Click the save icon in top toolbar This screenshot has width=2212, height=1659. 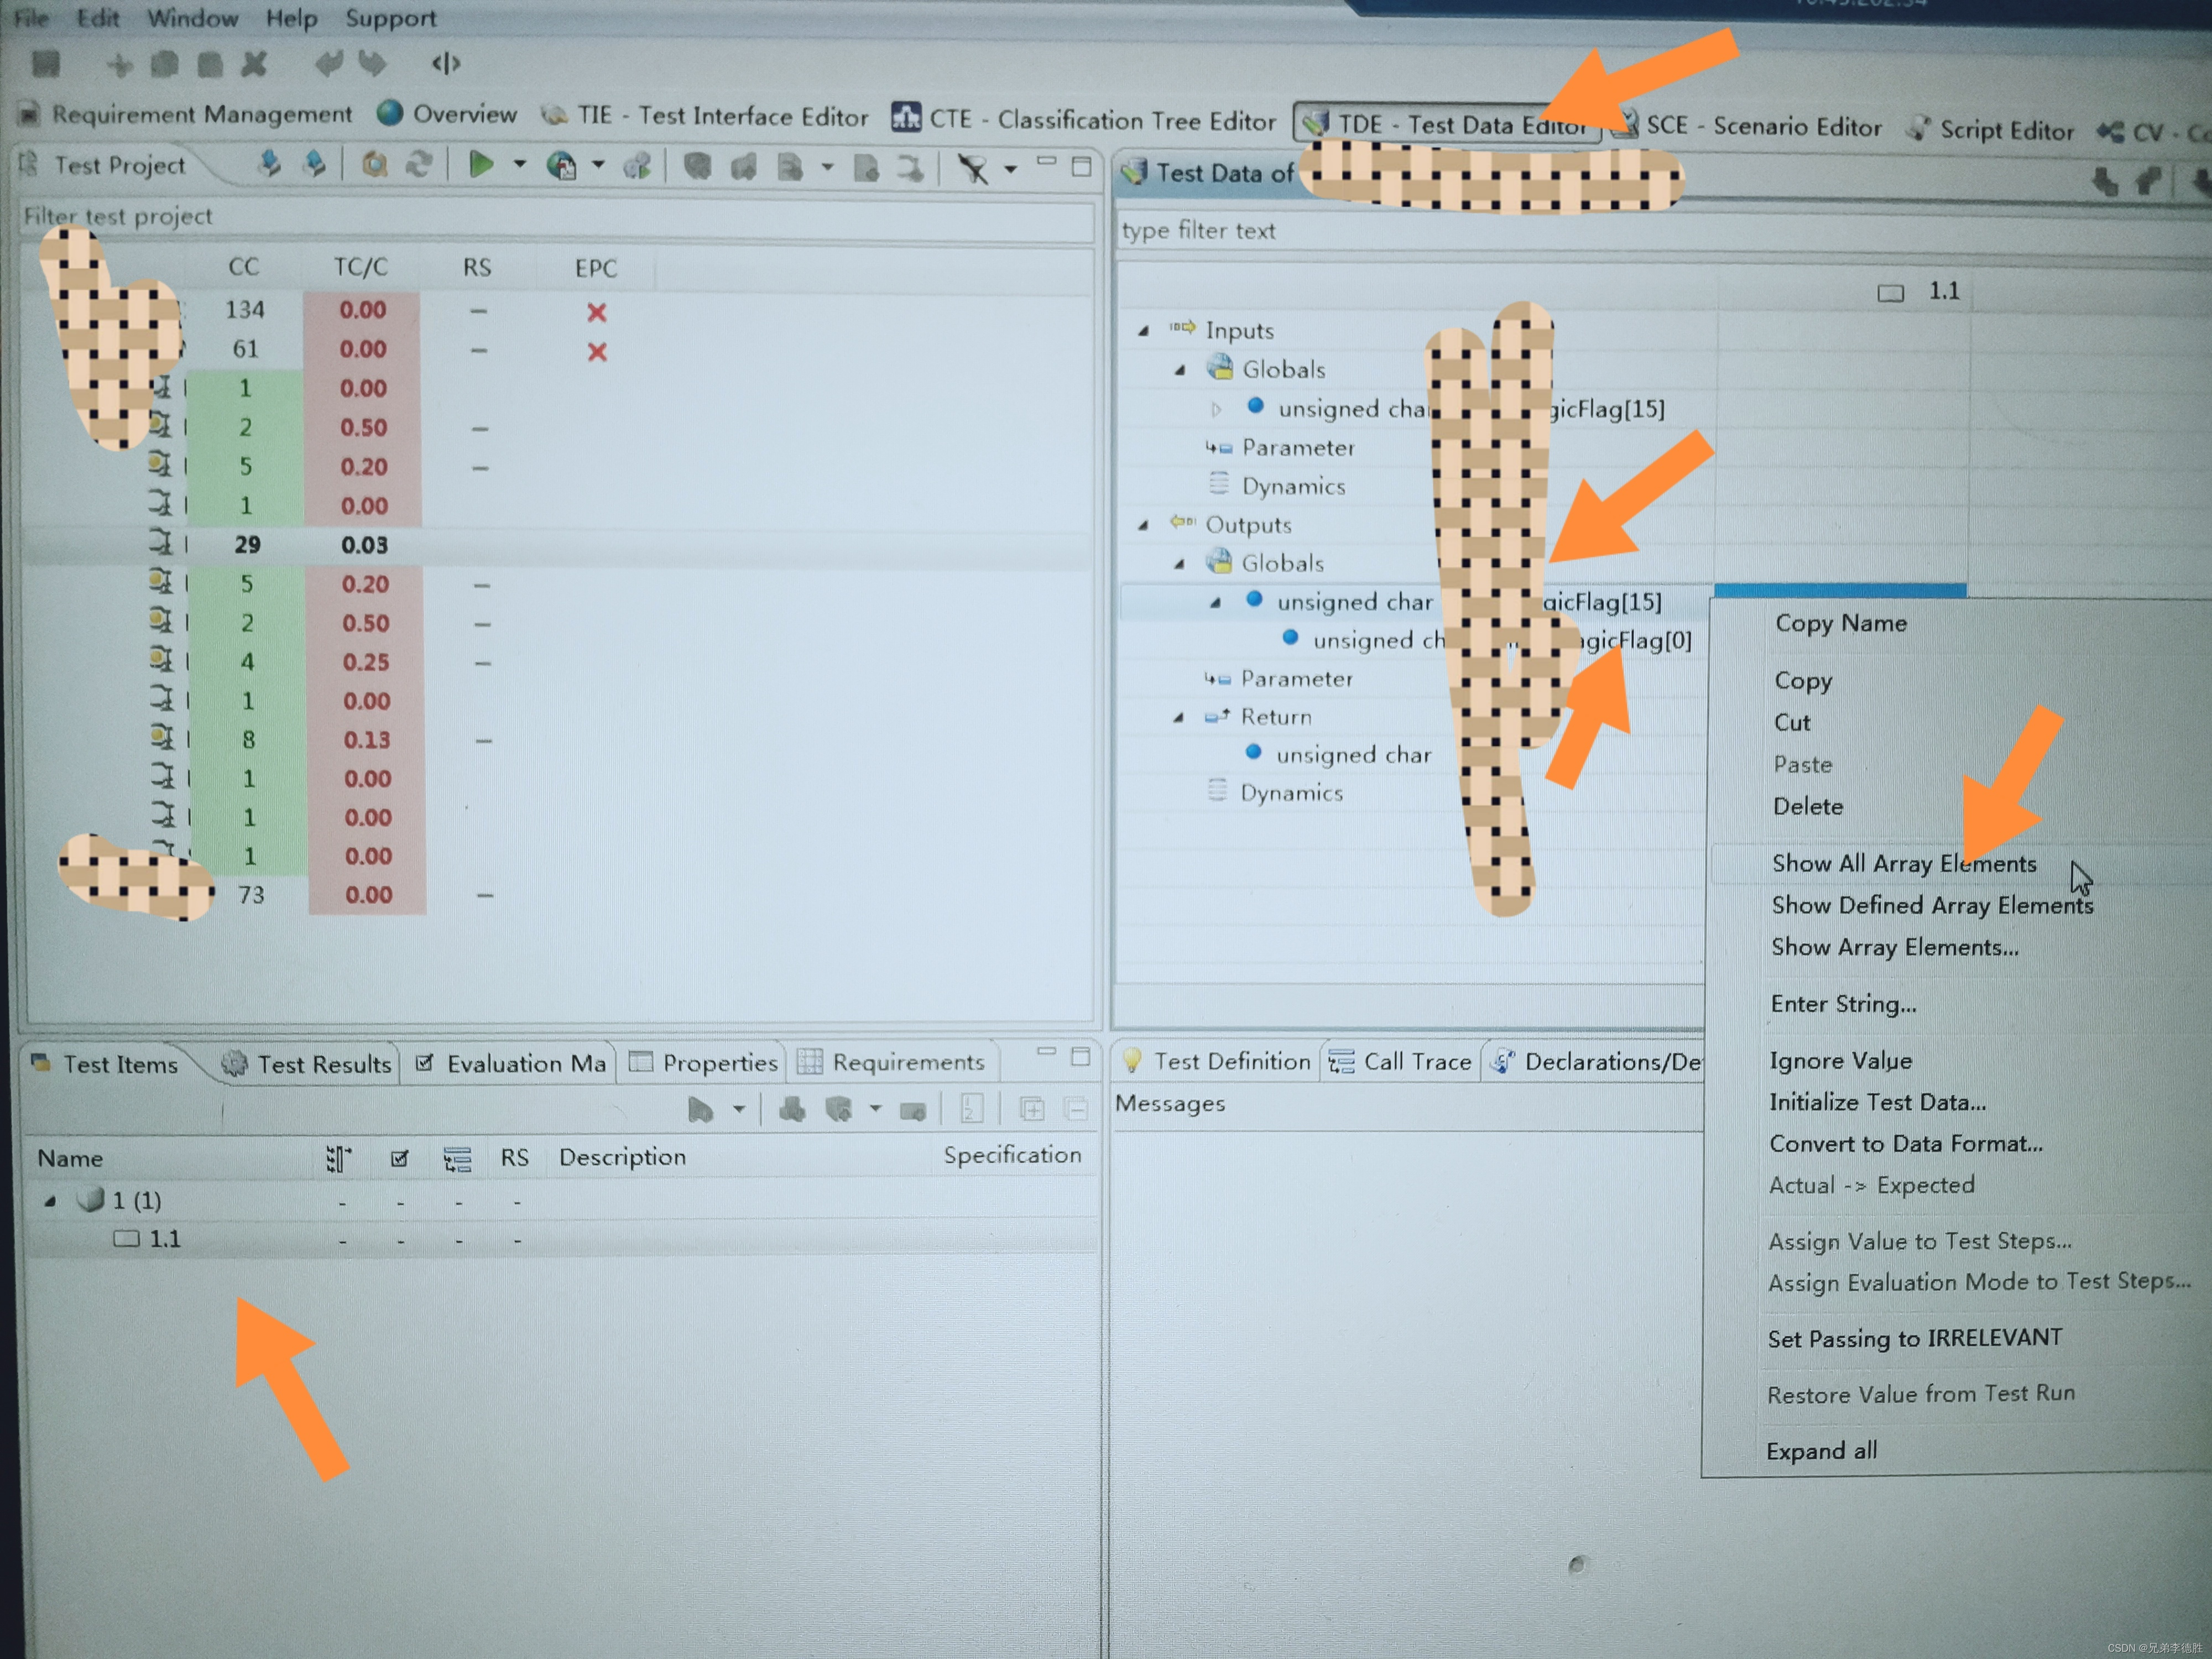(45, 64)
